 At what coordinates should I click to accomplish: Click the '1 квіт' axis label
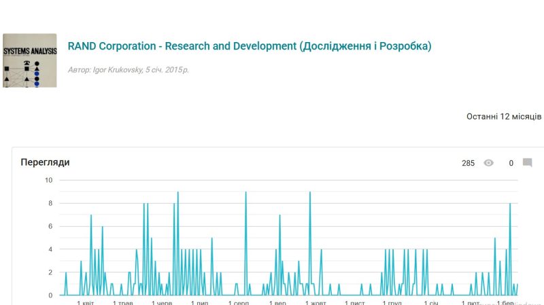[x=86, y=302]
